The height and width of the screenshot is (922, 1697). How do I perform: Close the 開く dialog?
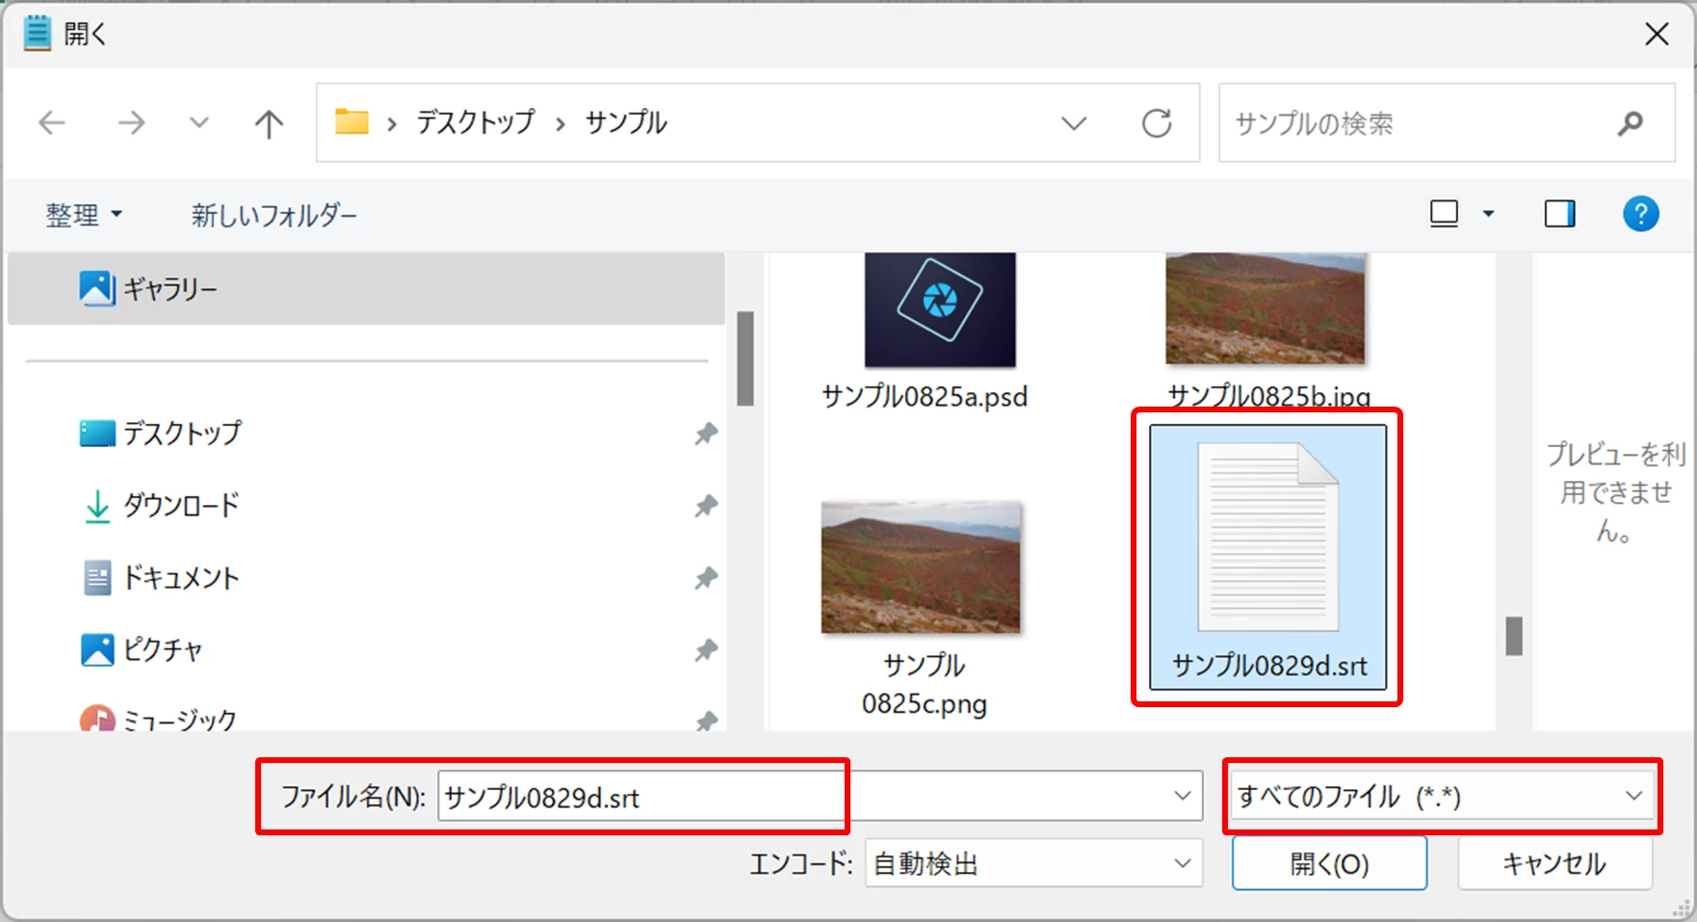(x=1657, y=34)
